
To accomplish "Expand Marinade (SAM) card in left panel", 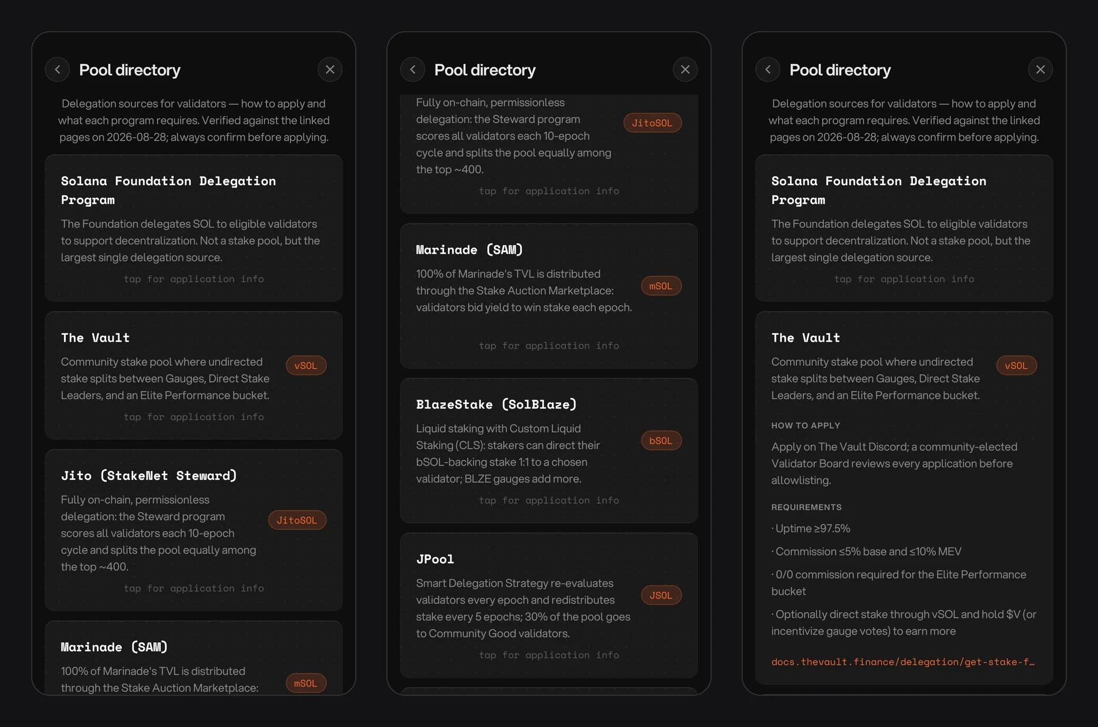I will (194, 658).
